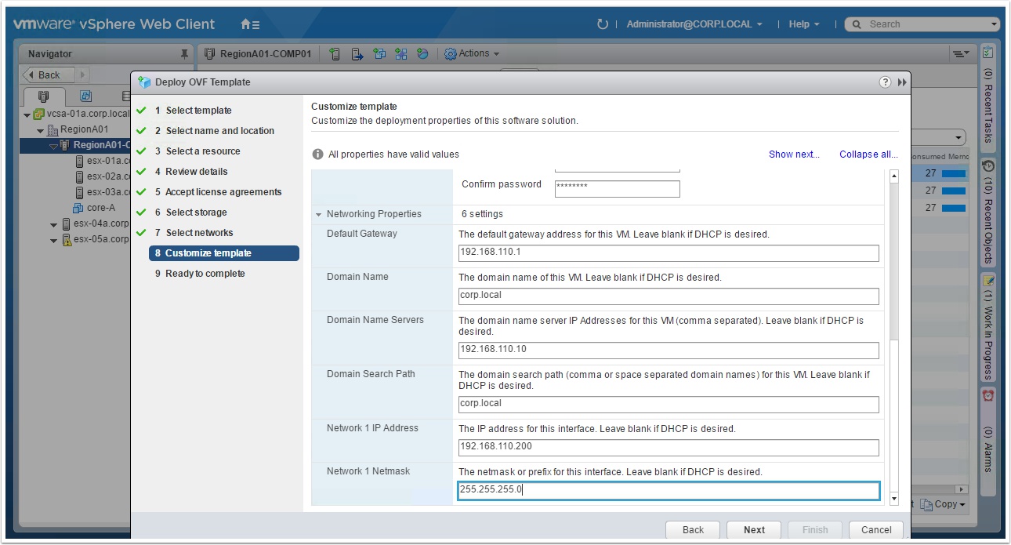1011x545 pixels.
Task: Open the Actions dropdown menu
Action: [472, 53]
